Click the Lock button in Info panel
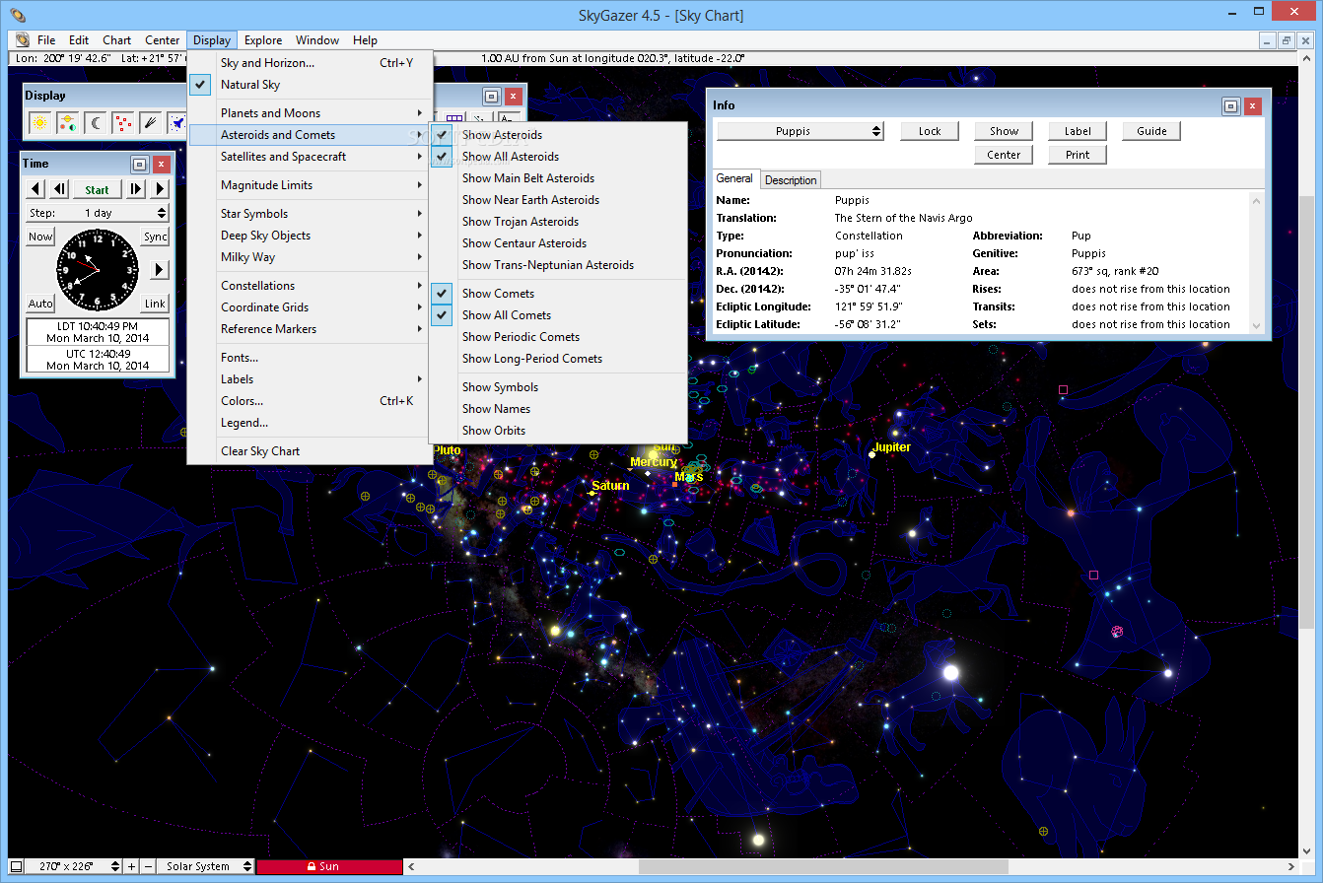Image resolution: width=1323 pixels, height=883 pixels. [930, 131]
